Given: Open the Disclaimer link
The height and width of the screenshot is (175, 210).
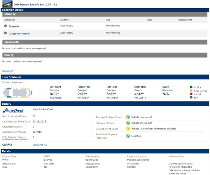Looking at the screenshot, I should (8, 71).
